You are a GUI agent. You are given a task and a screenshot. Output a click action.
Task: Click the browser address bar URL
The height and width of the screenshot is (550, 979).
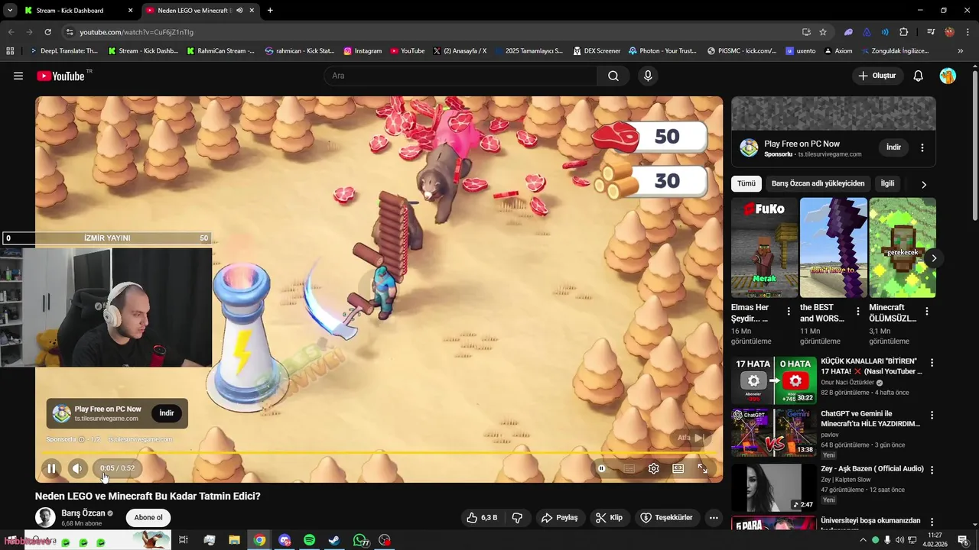pyautogui.click(x=136, y=32)
